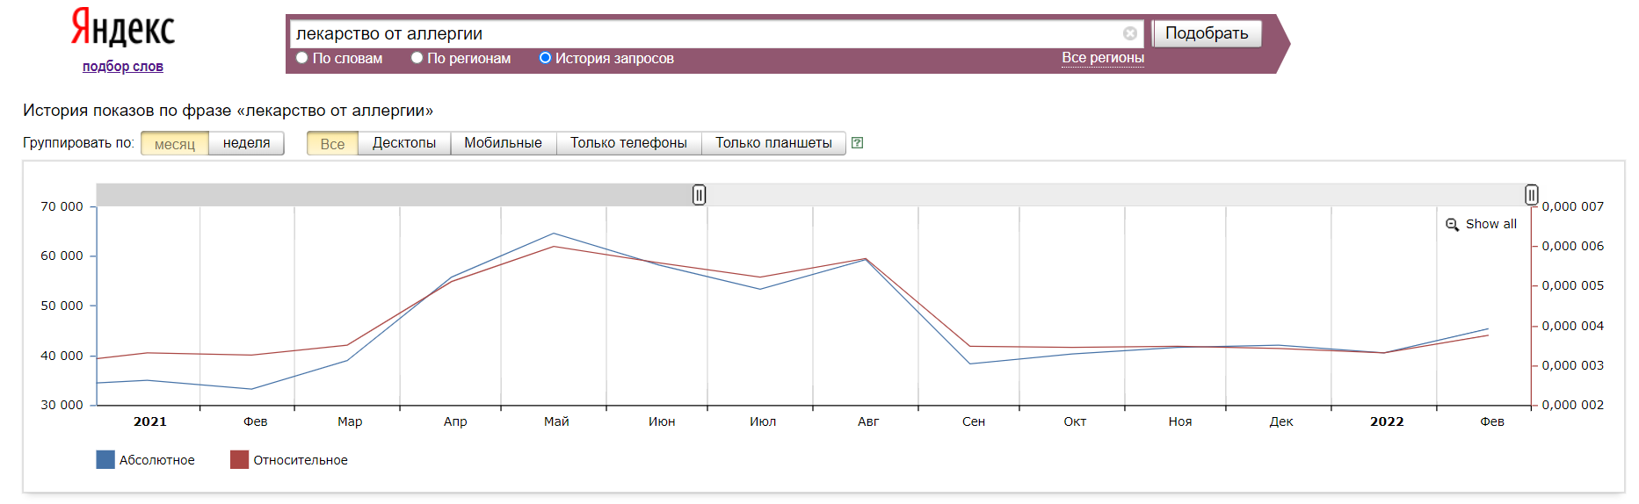The image size is (1639, 504).
Task: Group data by неделя
Action: [246, 143]
